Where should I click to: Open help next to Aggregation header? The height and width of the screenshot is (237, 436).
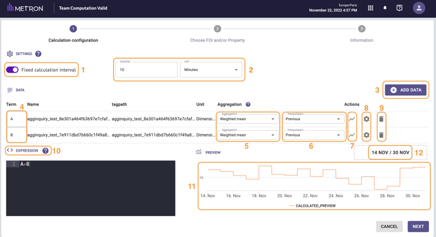coord(248,104)
